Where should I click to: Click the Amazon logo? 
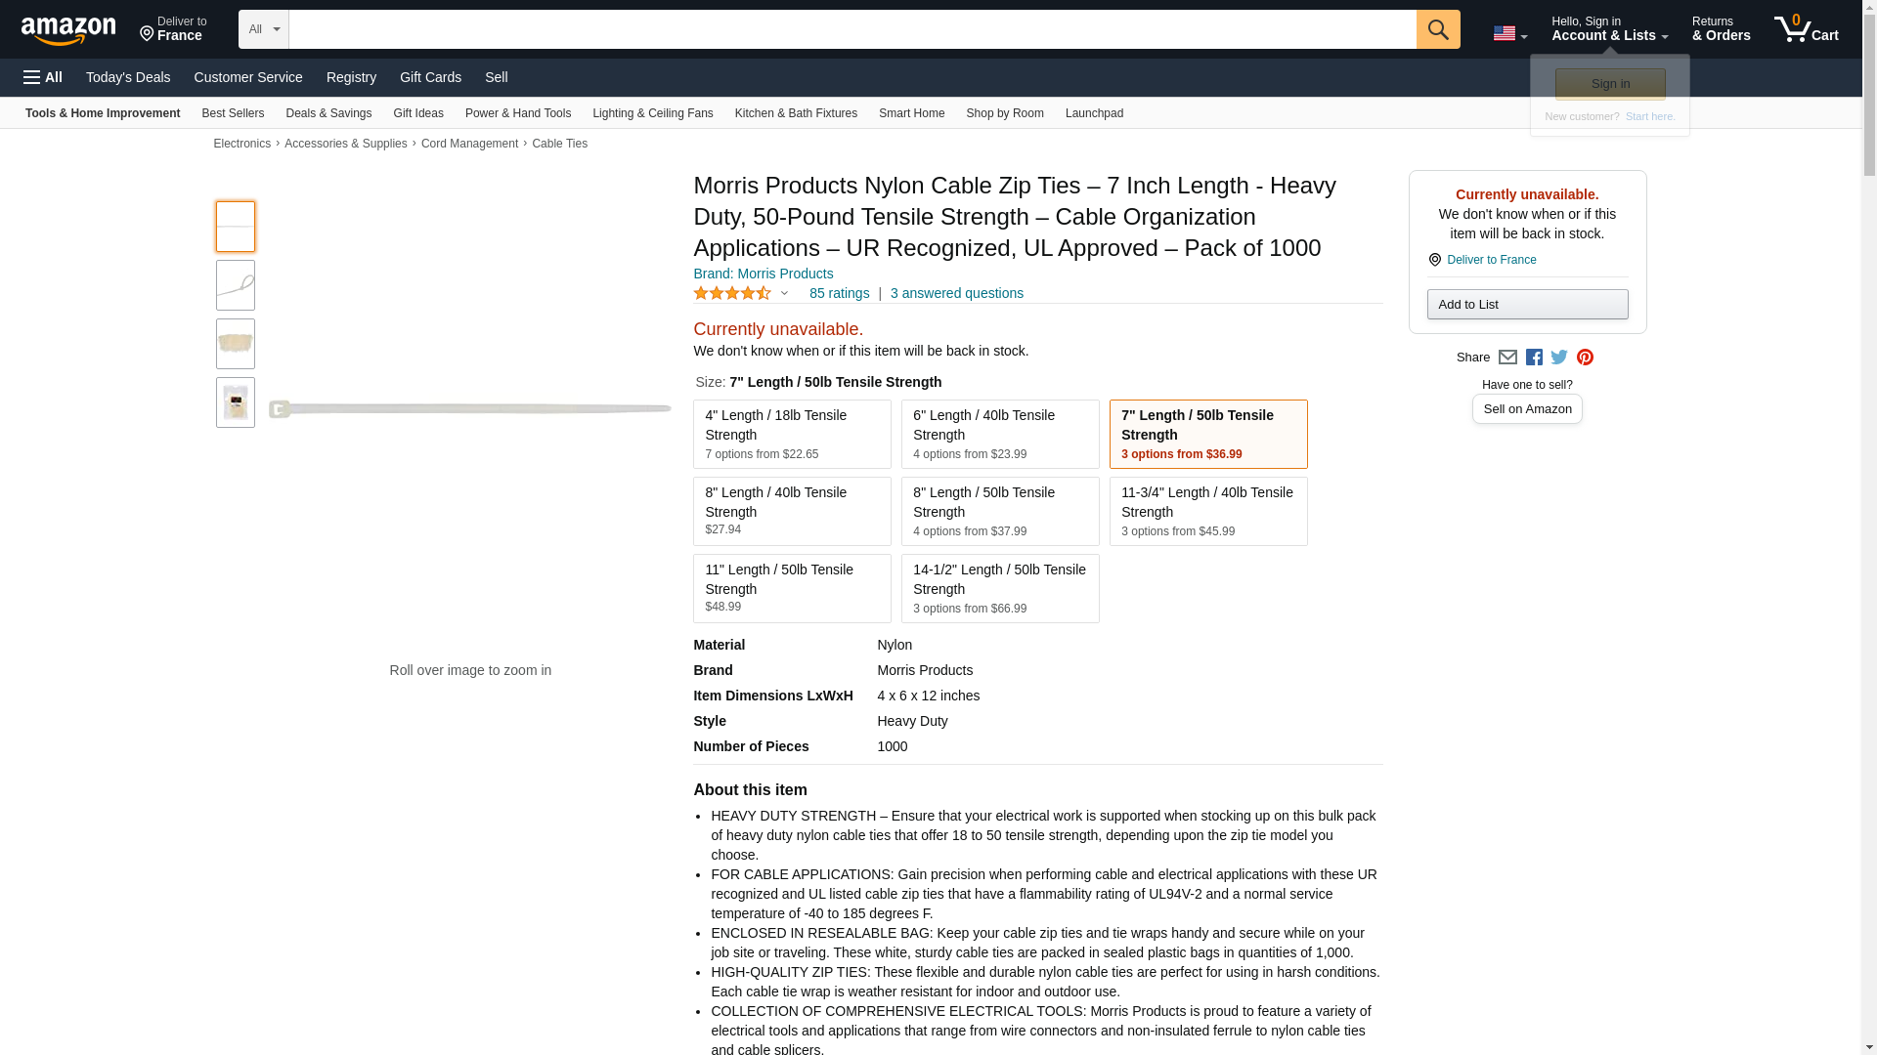click(68, 30)
